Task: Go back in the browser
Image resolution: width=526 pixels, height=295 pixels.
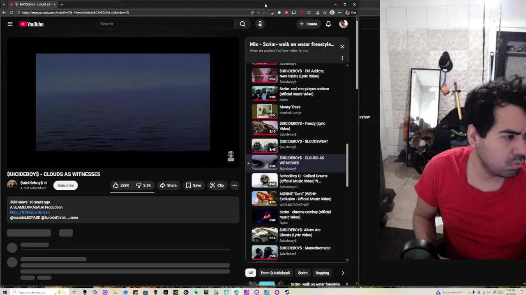Action: point(4,13)
